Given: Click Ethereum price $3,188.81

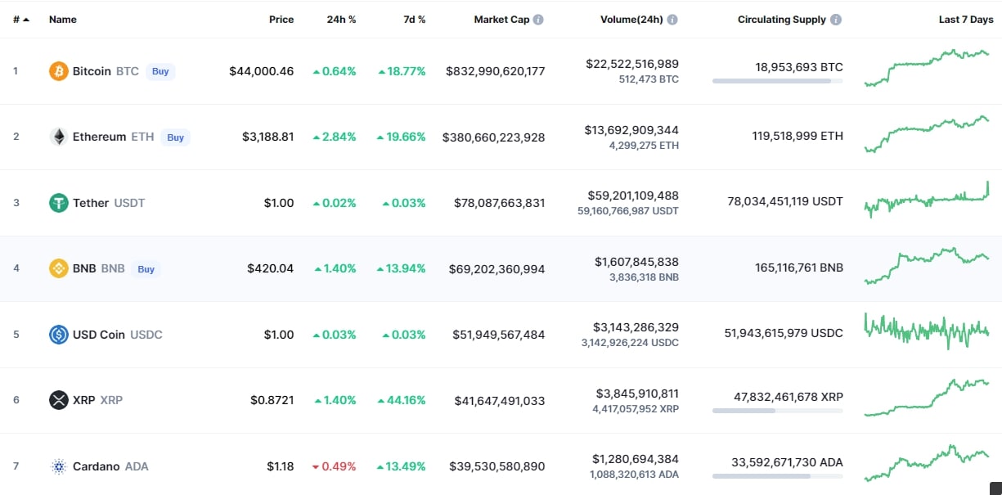Looking at the screenshot, I should click(x=268, y=137).
